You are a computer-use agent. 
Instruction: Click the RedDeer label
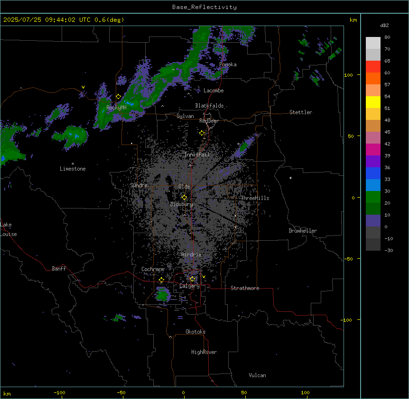(x=209, y=121)
